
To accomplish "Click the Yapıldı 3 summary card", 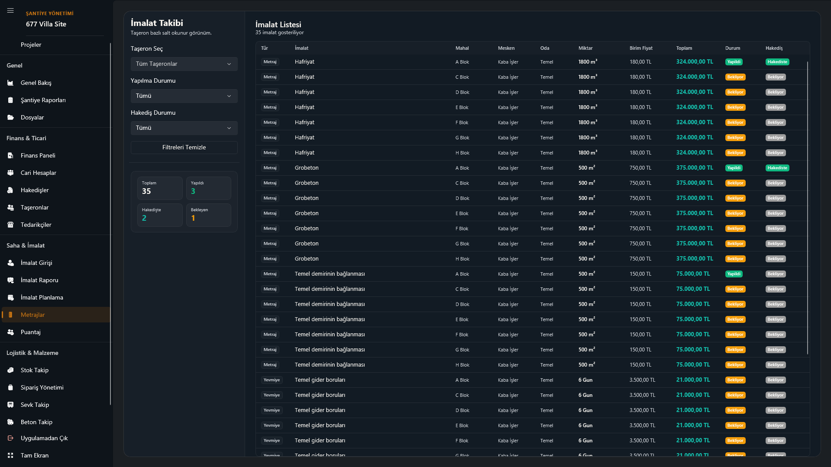I will (209, 188).
